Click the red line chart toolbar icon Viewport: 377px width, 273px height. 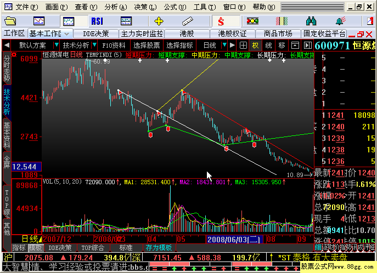pos(39,21)
